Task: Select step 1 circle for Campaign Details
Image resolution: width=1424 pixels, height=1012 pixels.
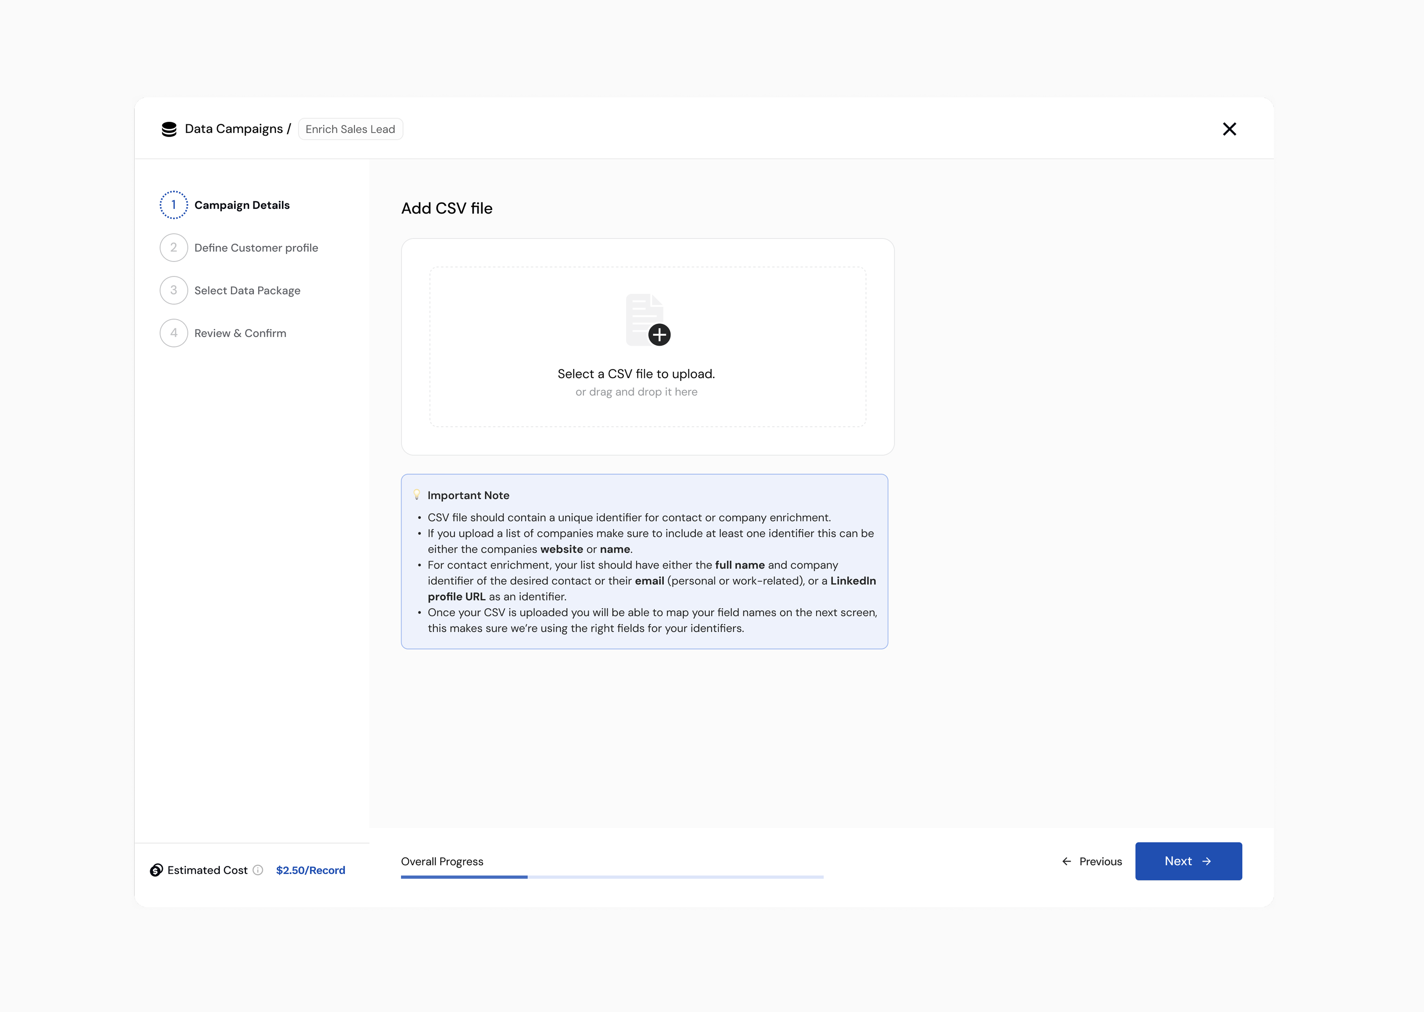Action: [x=173, y=205]
